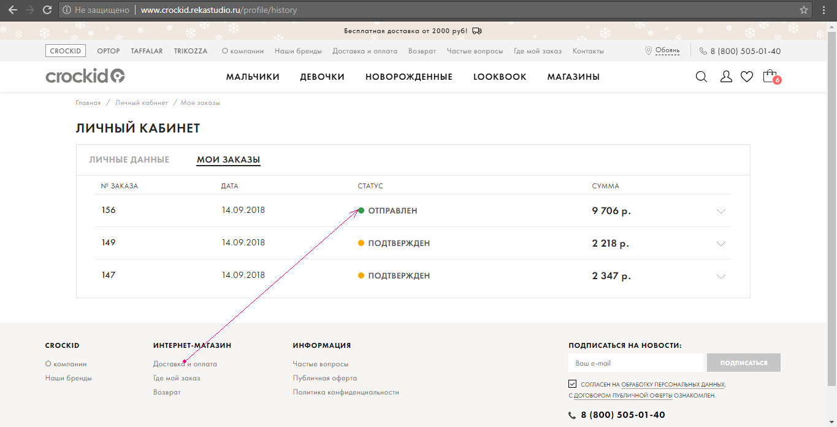Screen dimensions: 837x427
Task: Change city by clicking Обоянь
Action: tap(667, 51)
